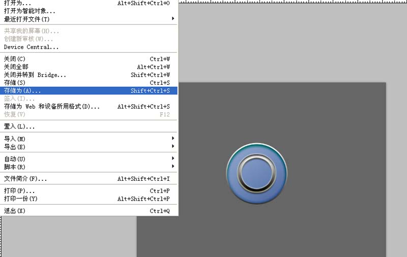The width and height of the screenshot is (407, 257).
Task: Open the 脚本(R) submenu
Action: coord(89,167)
